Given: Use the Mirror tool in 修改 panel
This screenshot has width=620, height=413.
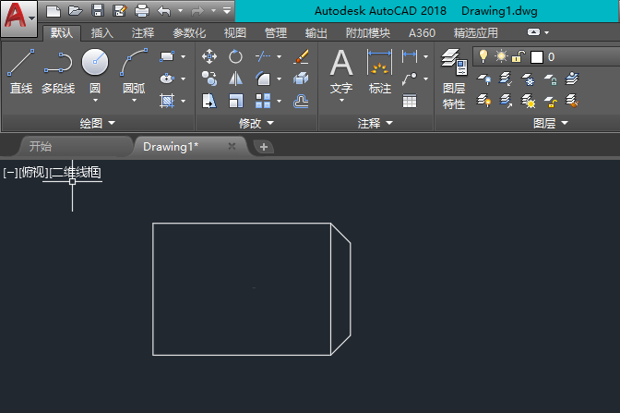Looking at the screenshot, I should tap(235, 79).
